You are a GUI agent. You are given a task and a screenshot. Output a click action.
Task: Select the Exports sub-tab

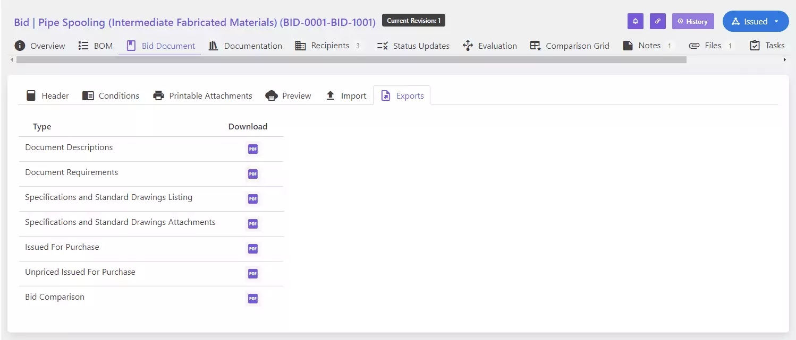click(402, 95)
